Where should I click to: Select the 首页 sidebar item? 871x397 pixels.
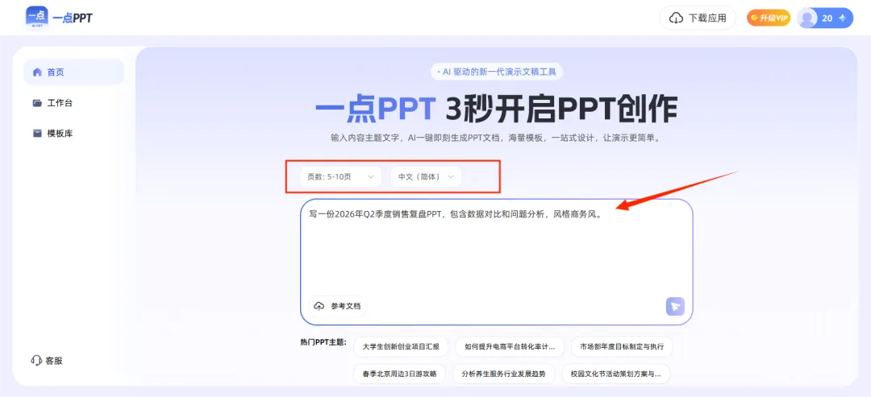(74, 72)
